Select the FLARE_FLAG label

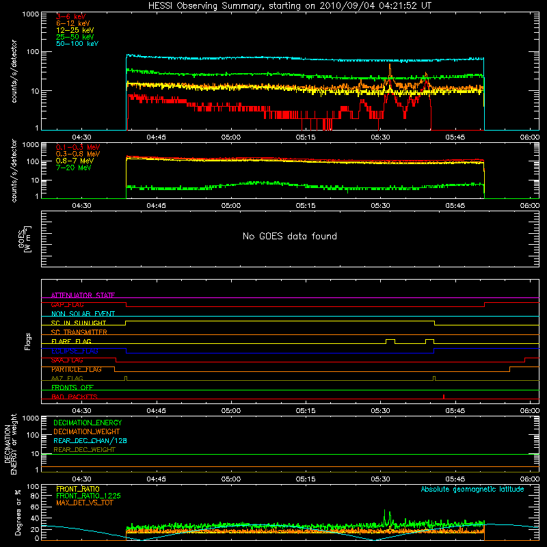click(71, 341)
